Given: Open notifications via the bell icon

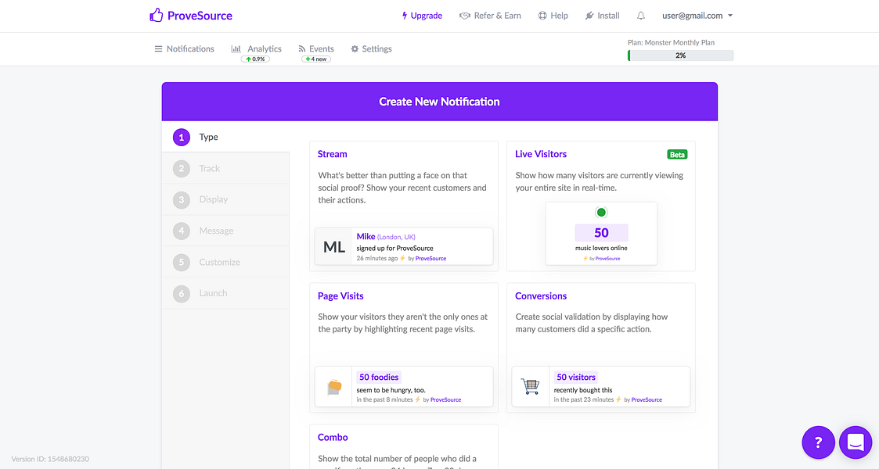Looking at the screenshot, I should tap(640, 15).
